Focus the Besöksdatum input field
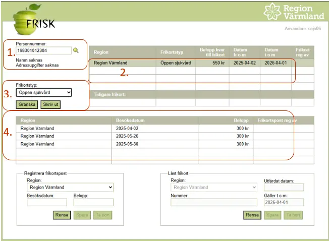The height and width of the screenshot is (241, 329). (x=46, y=202)
